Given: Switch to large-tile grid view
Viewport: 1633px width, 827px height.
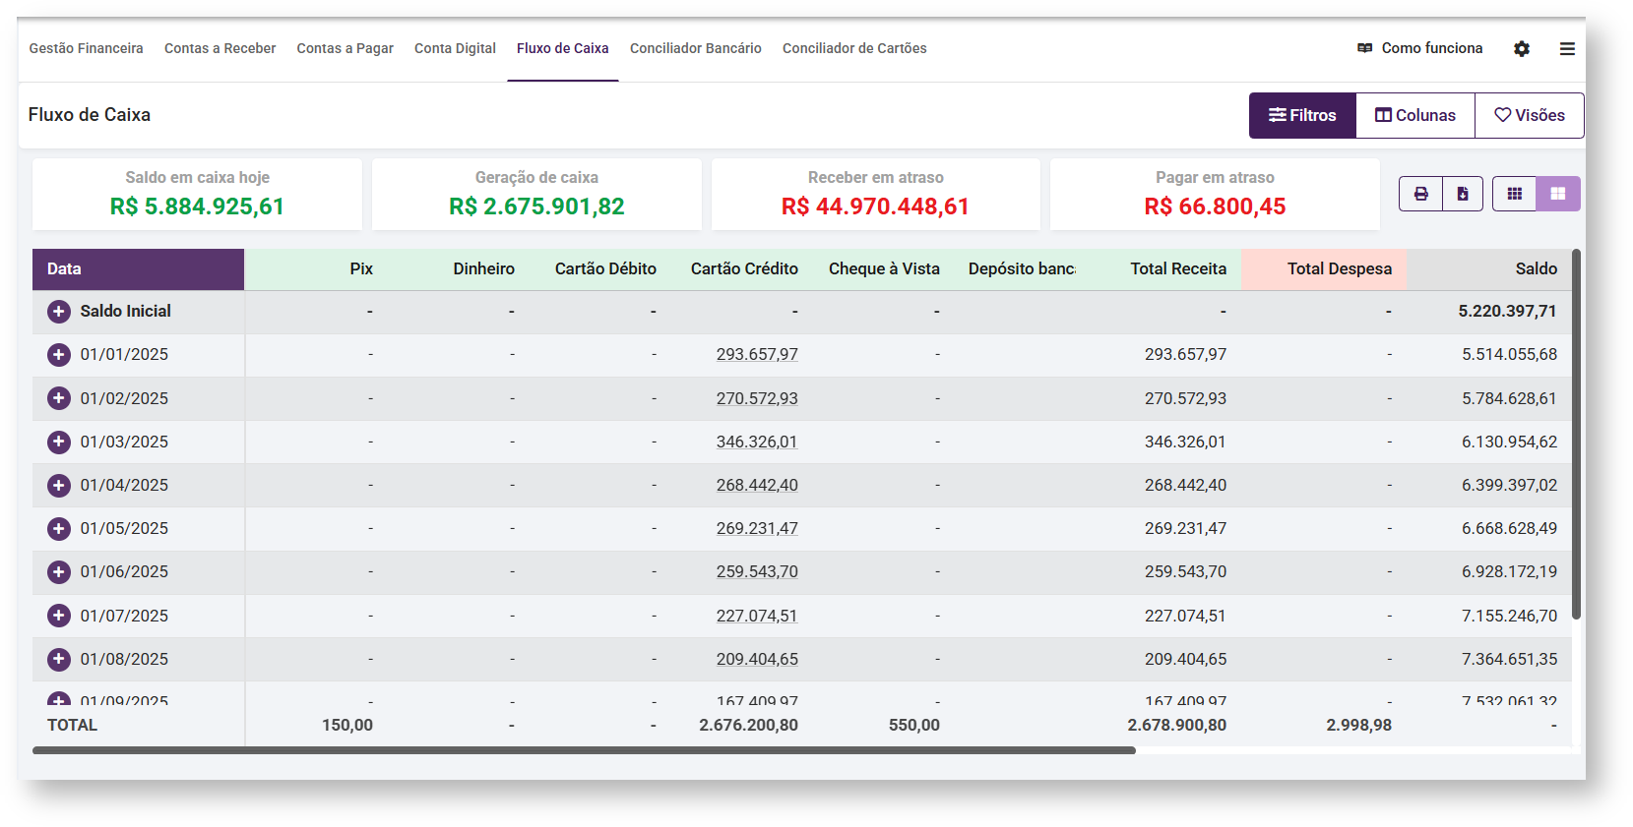Looking at the screenshot, I should [x=1558, y=194].
